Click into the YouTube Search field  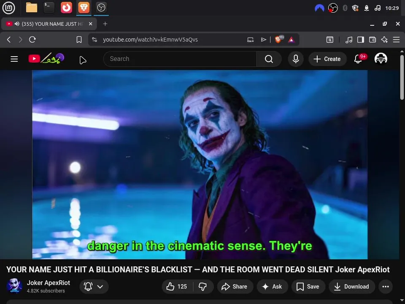click(180, 59)
